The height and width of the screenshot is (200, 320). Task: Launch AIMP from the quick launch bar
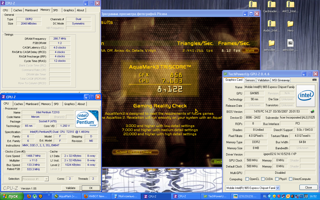(x=40, y=196)
